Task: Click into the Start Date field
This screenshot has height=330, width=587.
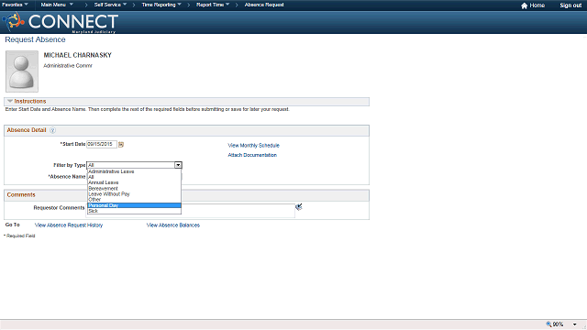Action: click(102, 144)
